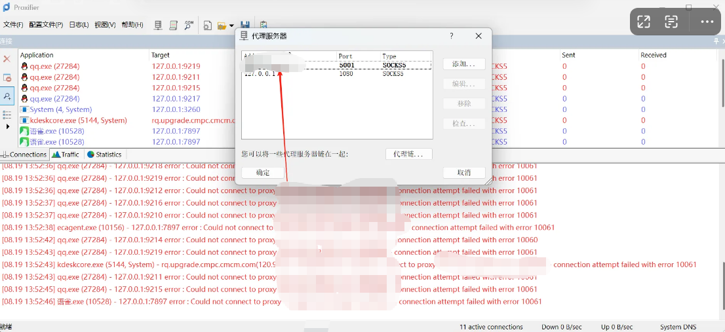
Task: Open the Proxy Servers toolbar icon
Action: (158, 26)
